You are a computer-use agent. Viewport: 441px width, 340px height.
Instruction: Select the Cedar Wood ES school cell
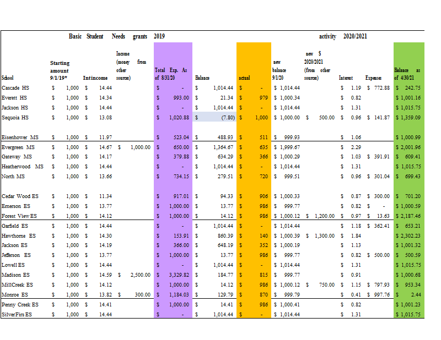(x=20, y=196)
